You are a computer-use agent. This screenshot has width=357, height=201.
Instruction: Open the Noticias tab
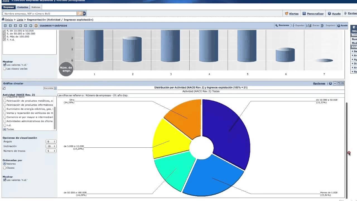click(x=36, y=7)
